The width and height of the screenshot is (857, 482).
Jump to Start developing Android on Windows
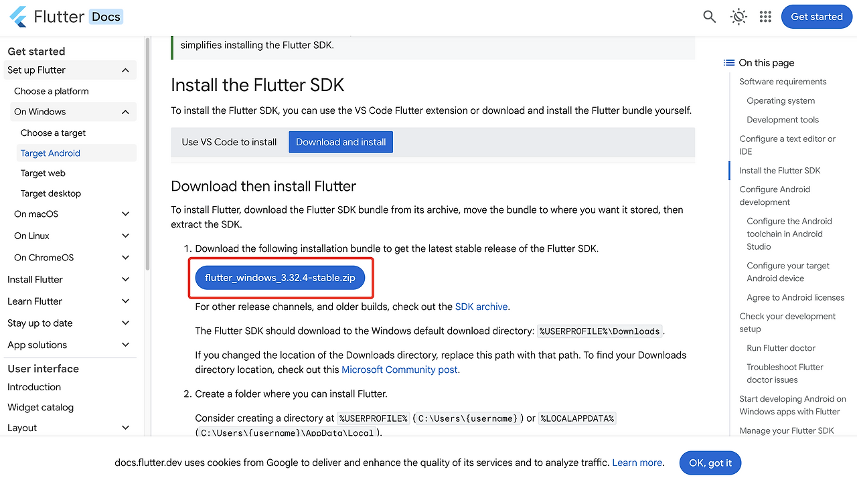(793, 405)
